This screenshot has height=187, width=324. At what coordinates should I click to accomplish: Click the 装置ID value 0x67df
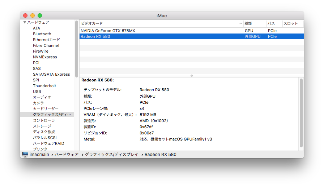(x=146, y=127)
